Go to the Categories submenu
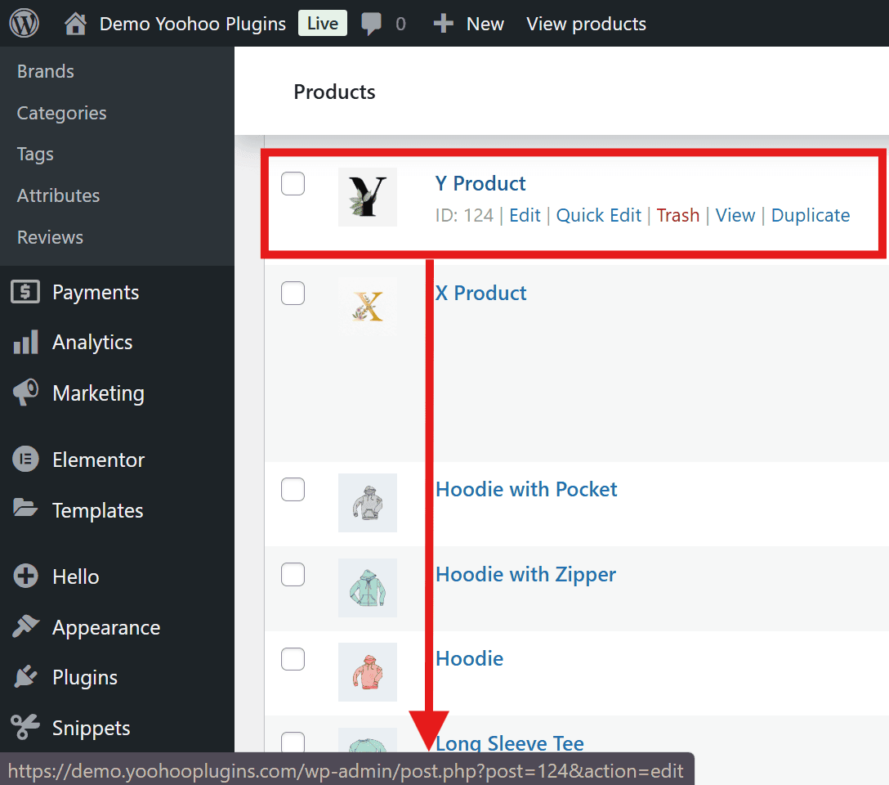Screen dimensions: 889x785 click(62, 113)
